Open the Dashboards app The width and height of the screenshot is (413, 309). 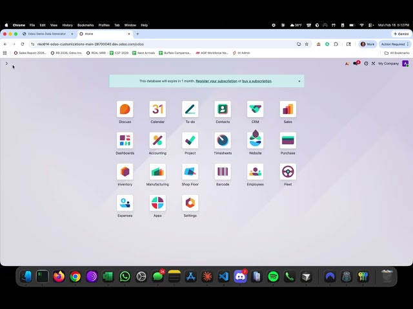pos(125,140)
